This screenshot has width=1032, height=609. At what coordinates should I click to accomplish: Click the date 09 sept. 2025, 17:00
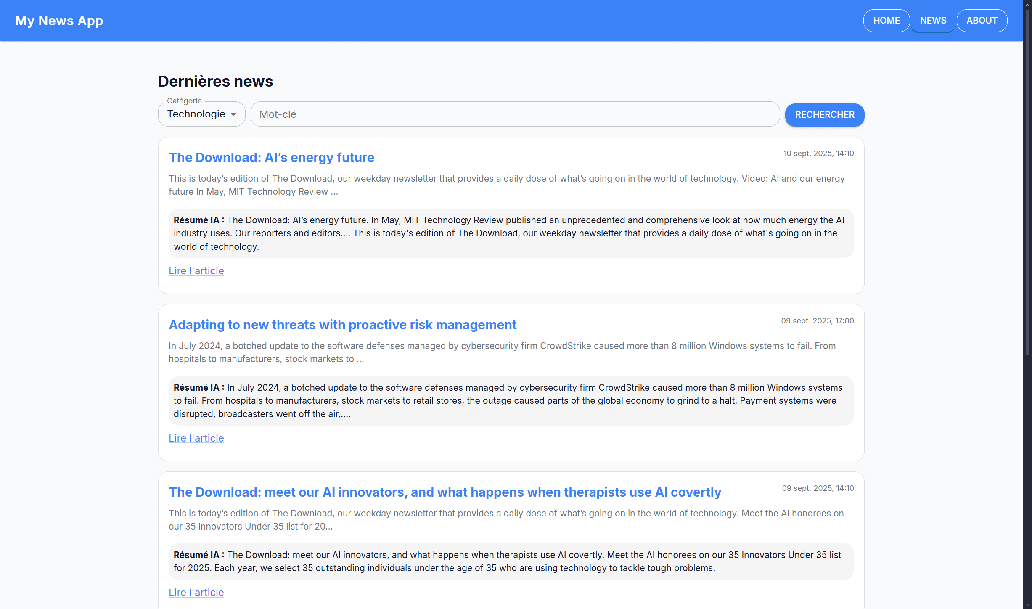pos(818,321)
